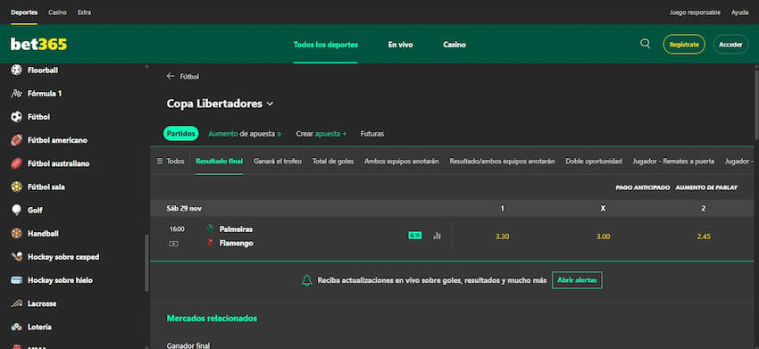Open Aumento de apuesta tab
This screenshot has width=759, height=349.
pyautogui.click(x=245, y=134)
